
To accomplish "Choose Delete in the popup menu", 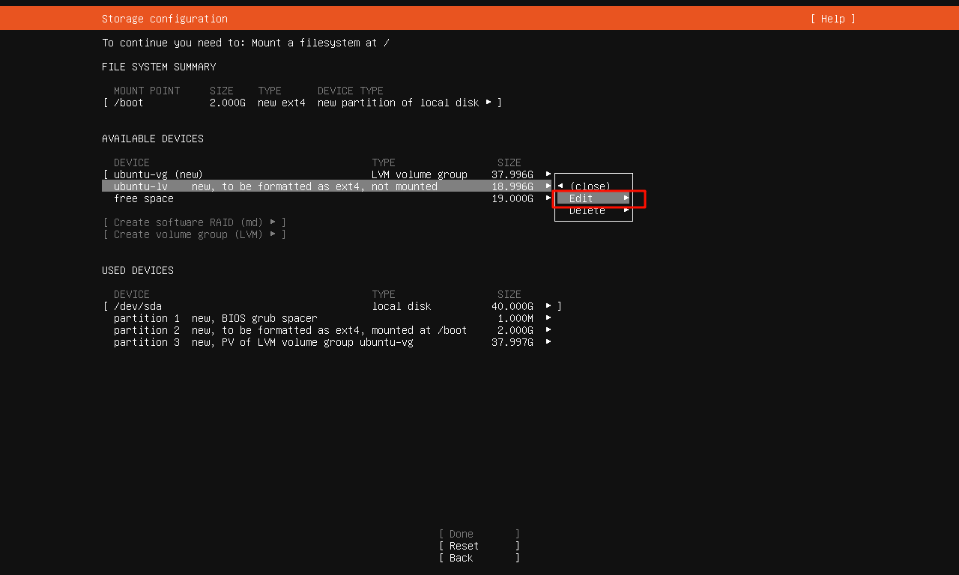I will coord(593,210).
